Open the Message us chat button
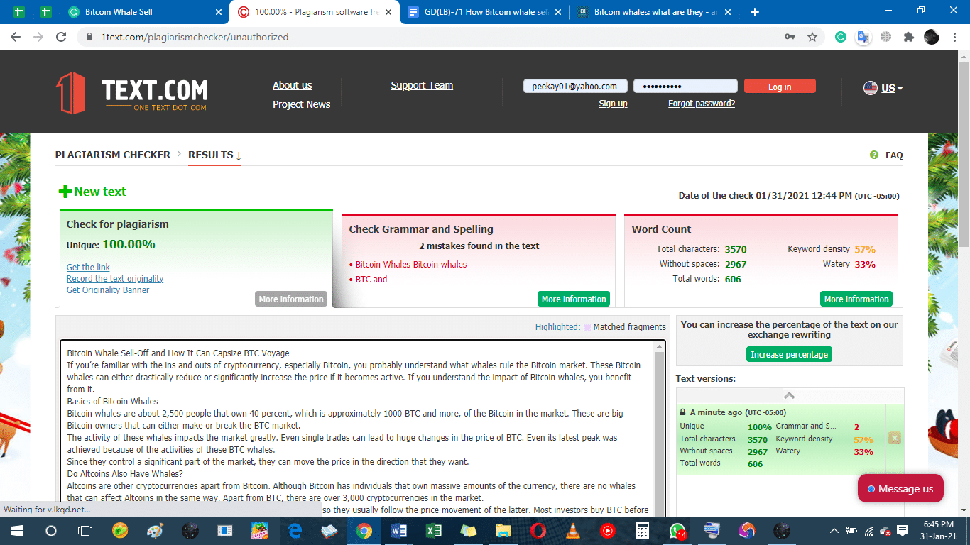The width and height of the screenshot is (970, 545). click(900, 488)
